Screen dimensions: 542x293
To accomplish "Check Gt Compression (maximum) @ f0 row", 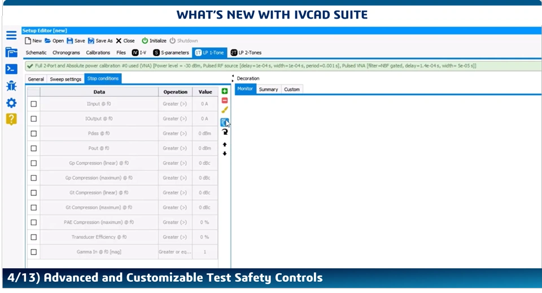I will [x=33, y=208].
